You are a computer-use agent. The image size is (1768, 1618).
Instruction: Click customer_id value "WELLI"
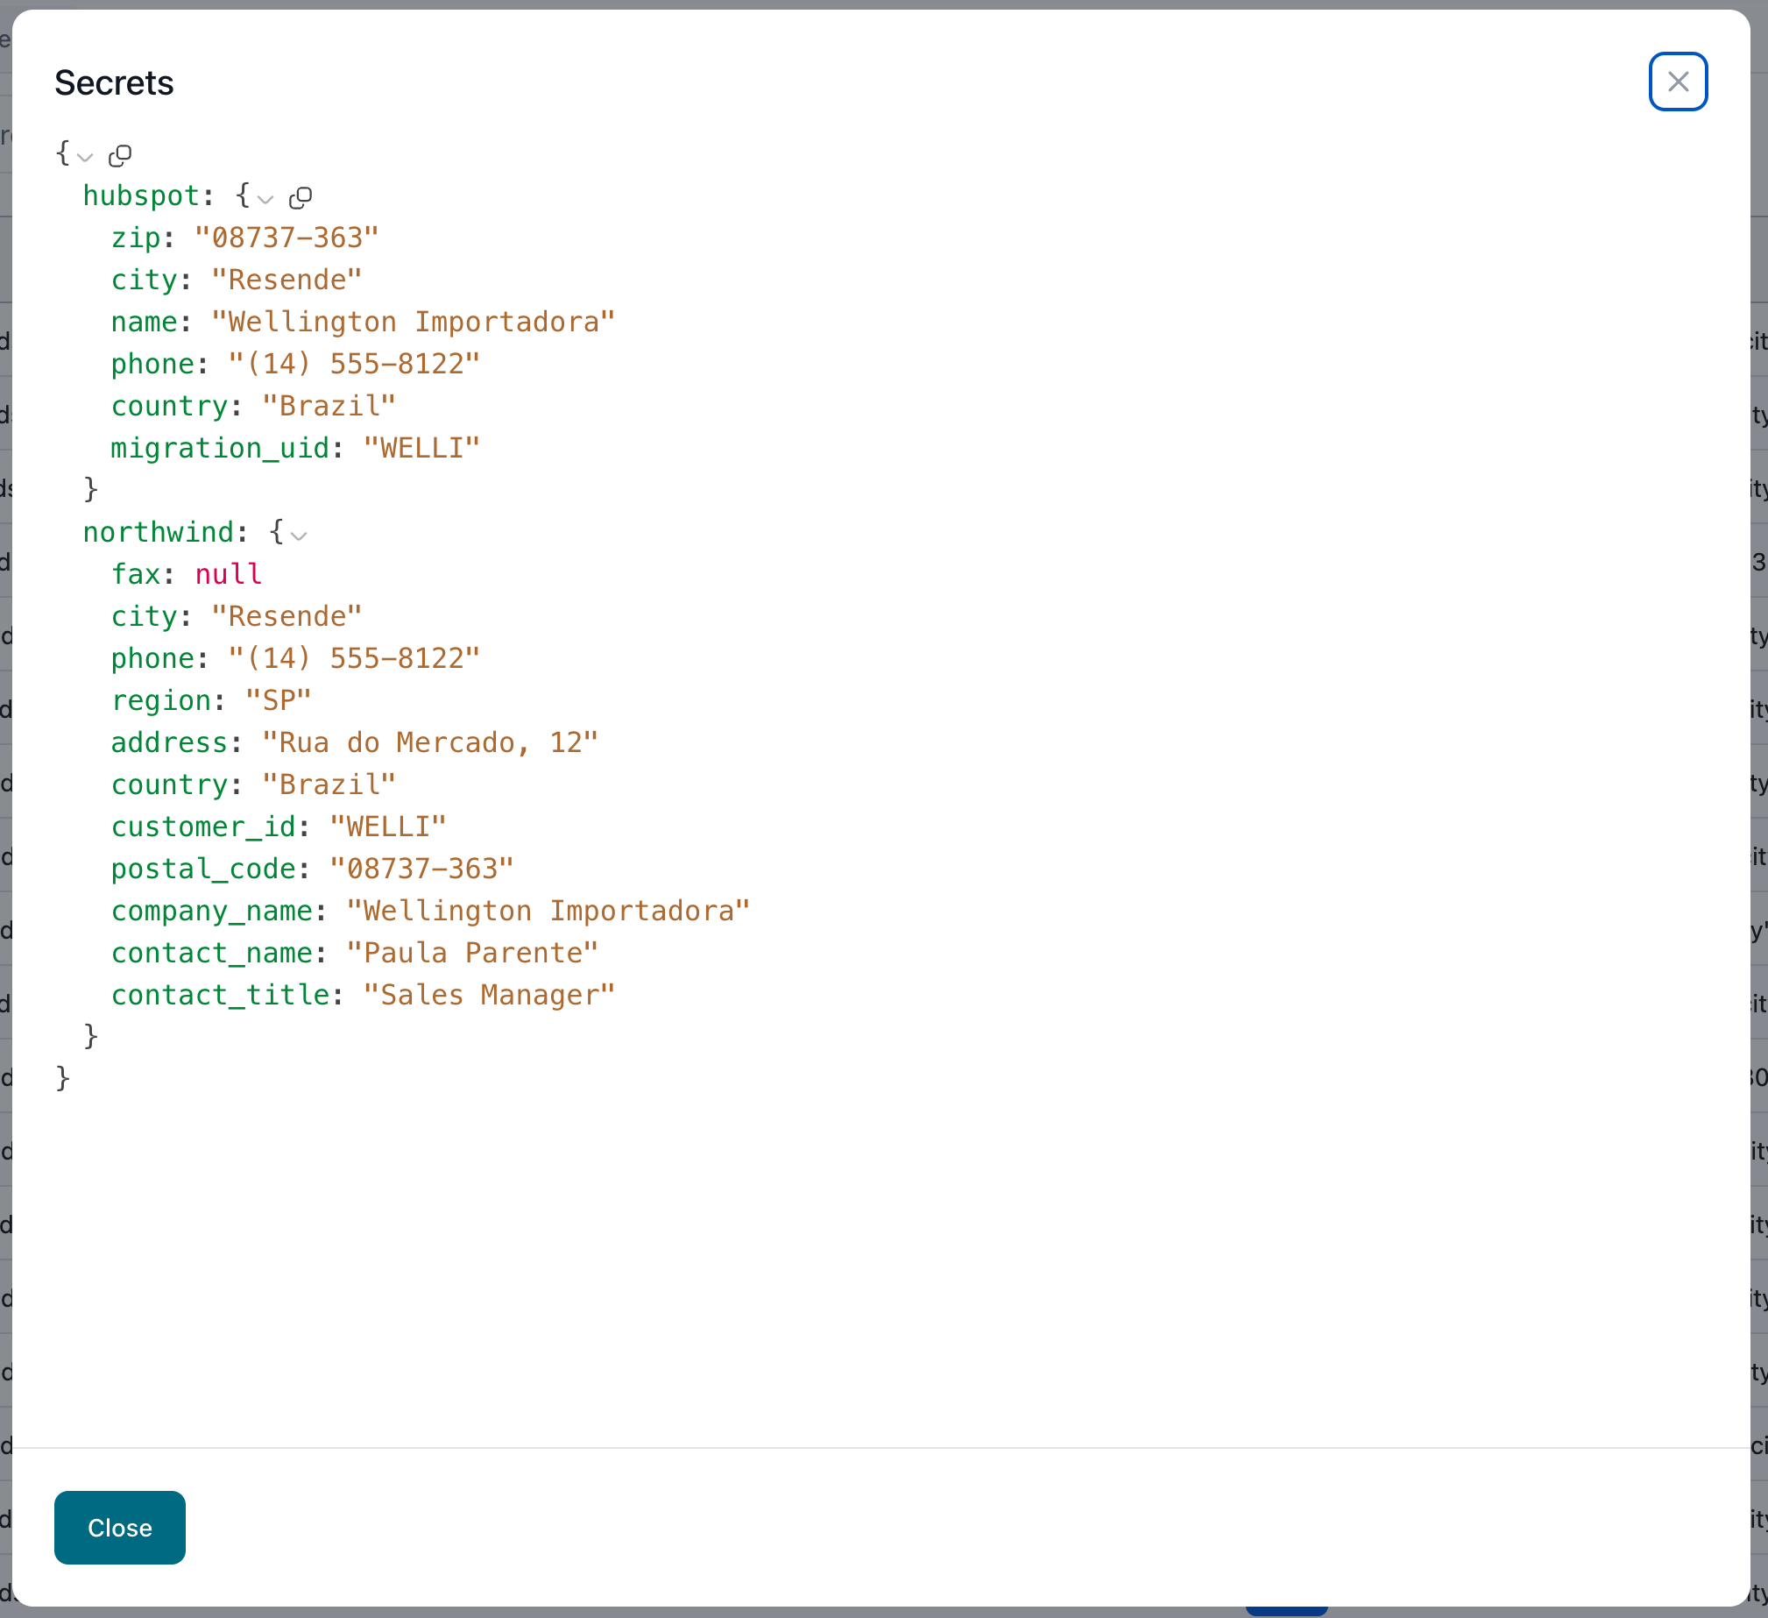[387, 827]
